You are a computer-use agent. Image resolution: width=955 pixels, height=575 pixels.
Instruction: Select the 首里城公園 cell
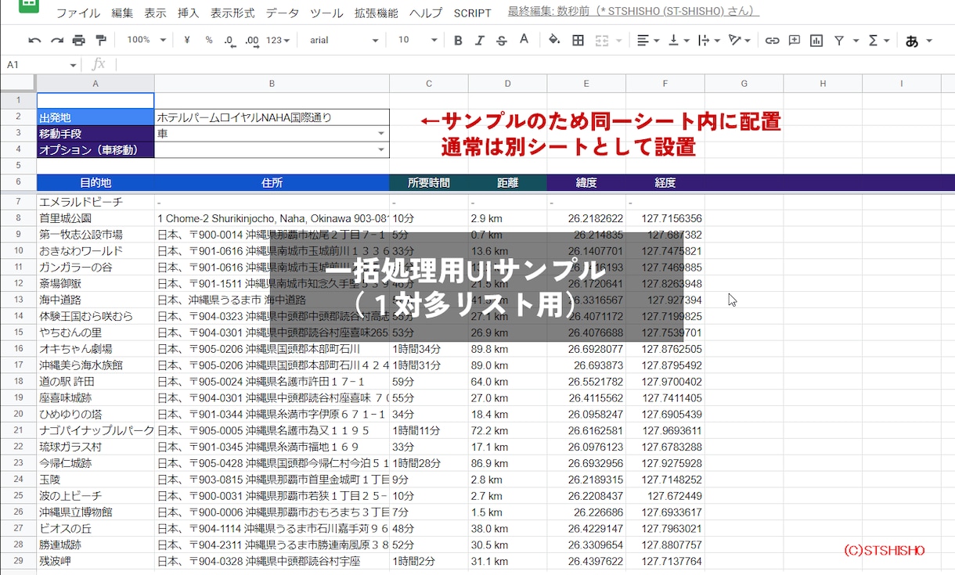pyautogui.click(x=95, y=218)
